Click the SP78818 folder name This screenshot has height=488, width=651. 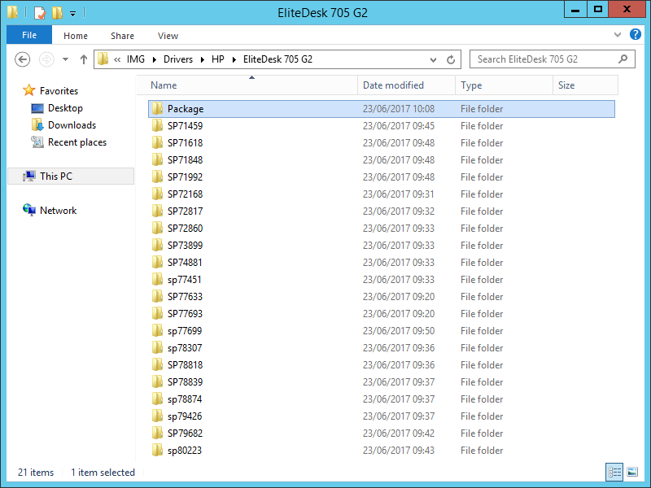186,364
